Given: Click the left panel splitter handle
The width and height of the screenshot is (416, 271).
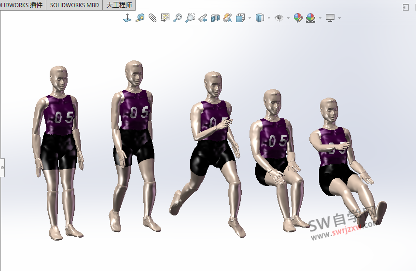Looking at the screenshot, I should [2, 167].
